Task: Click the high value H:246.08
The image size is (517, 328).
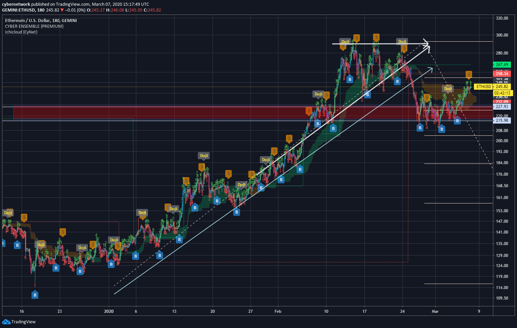Action: (x=115, y=10)
